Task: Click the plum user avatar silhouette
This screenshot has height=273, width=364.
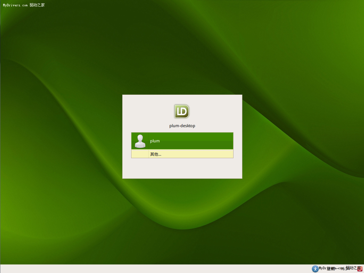Action: click(x=140, y=141)
